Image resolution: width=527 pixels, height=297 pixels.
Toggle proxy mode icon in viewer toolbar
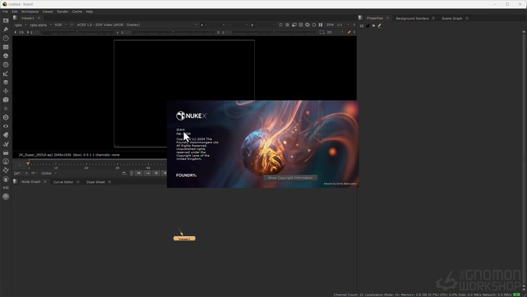(x=294, y=25)
